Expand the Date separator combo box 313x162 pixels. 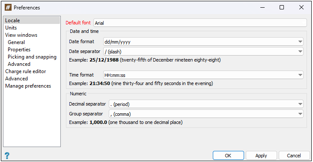point(203,51)
